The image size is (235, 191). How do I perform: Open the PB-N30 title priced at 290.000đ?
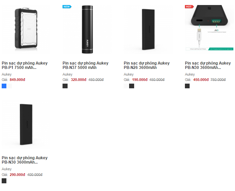(x=25, y=160)
